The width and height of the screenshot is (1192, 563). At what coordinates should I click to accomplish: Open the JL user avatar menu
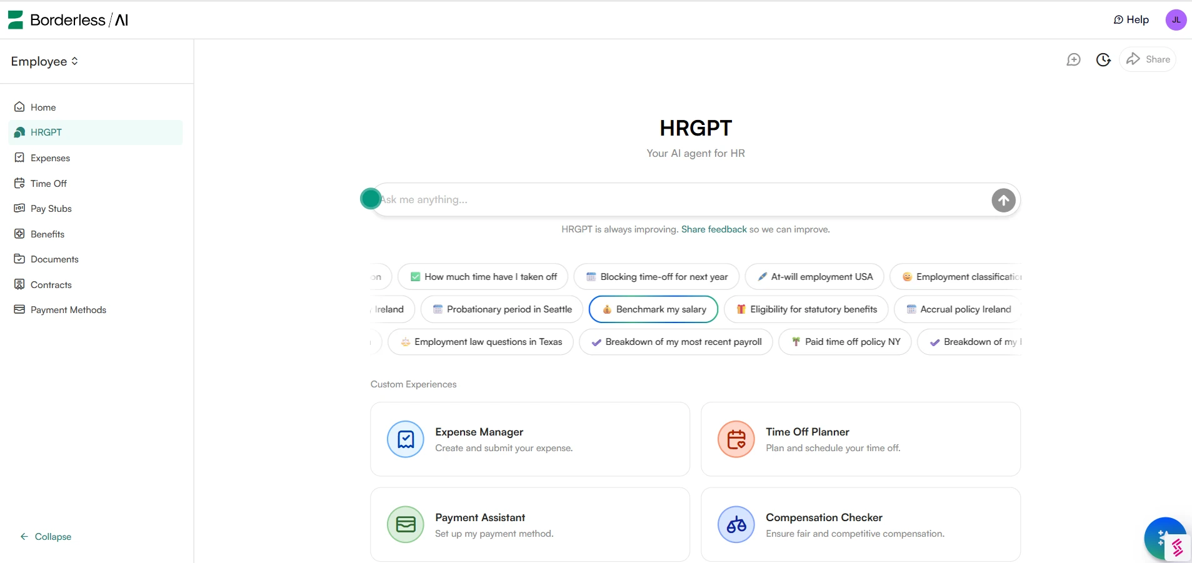point(1176,20)
